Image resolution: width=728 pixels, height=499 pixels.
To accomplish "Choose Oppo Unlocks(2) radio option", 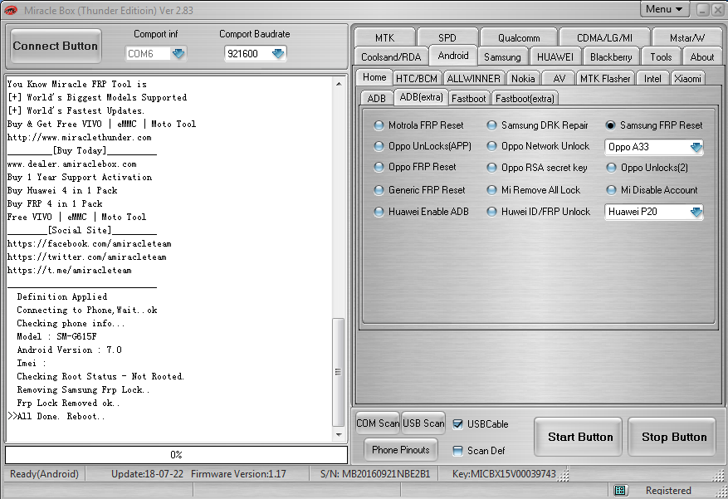I will 647,168.
